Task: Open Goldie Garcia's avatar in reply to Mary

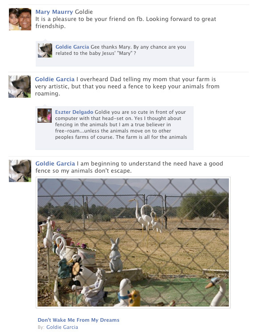Action: coord(45,50)
